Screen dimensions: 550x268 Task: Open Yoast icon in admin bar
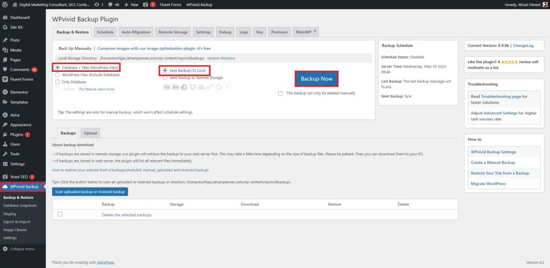(x=146, y=5)
